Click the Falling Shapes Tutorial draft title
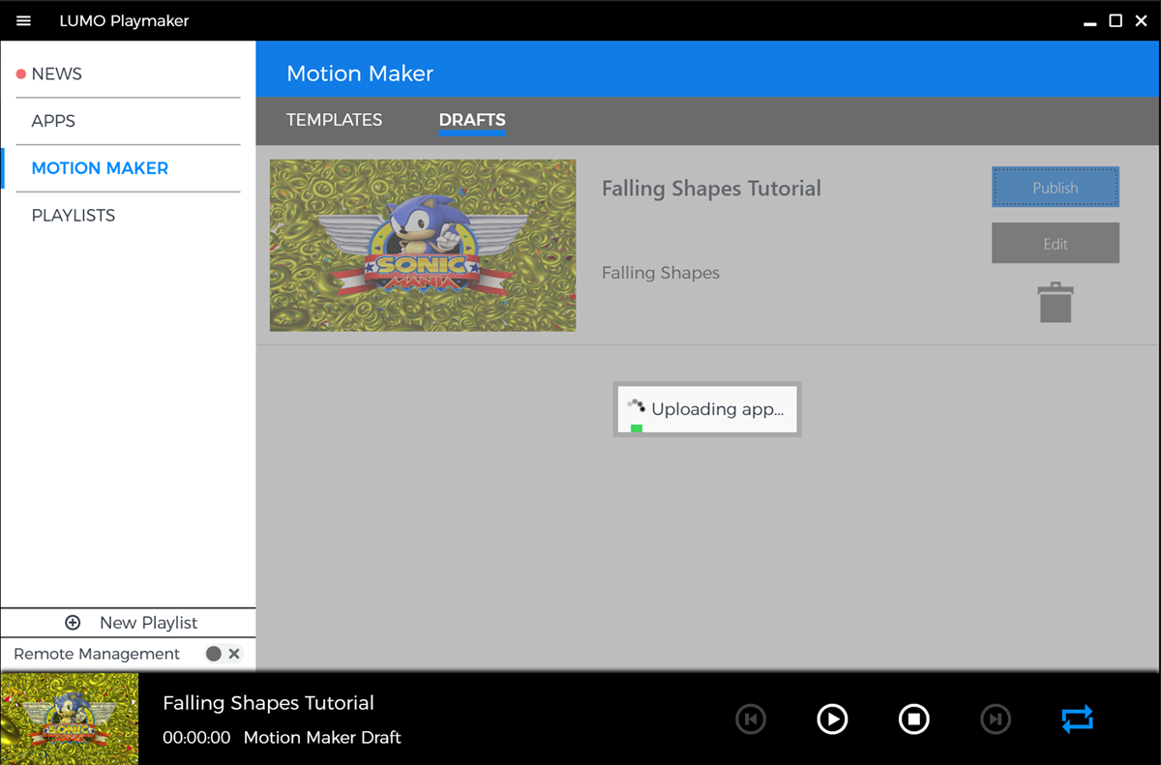Viewport: 1161px width, 765px height. pyautogui.click(x=711, y=189)
